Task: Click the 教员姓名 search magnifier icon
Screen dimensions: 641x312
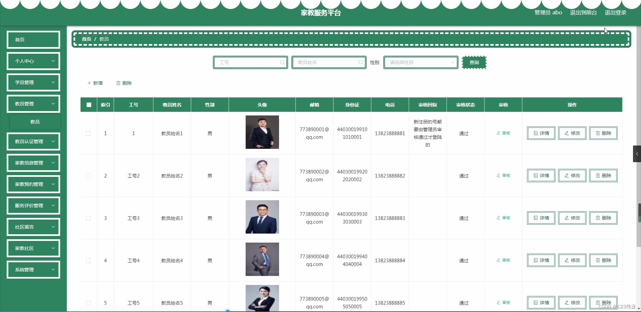Action: pos(361,62)
